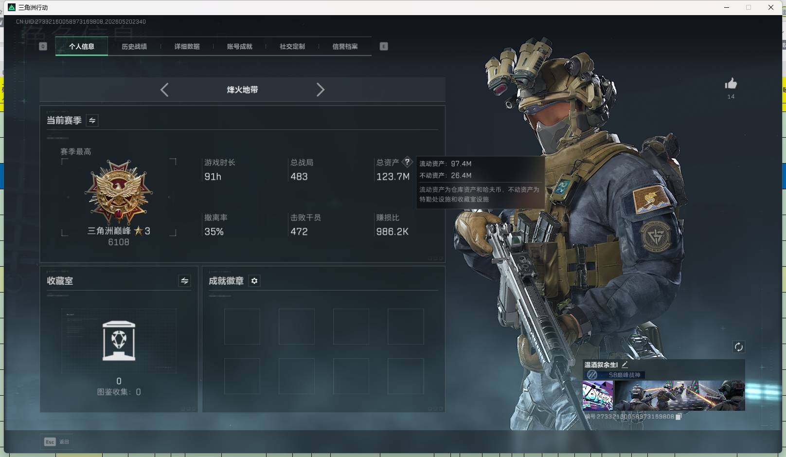This screenshot has height=457, width=786.
Task: Click the 总资产 question mark help icon
Action: pyautogui.click(x=407, y=162)
